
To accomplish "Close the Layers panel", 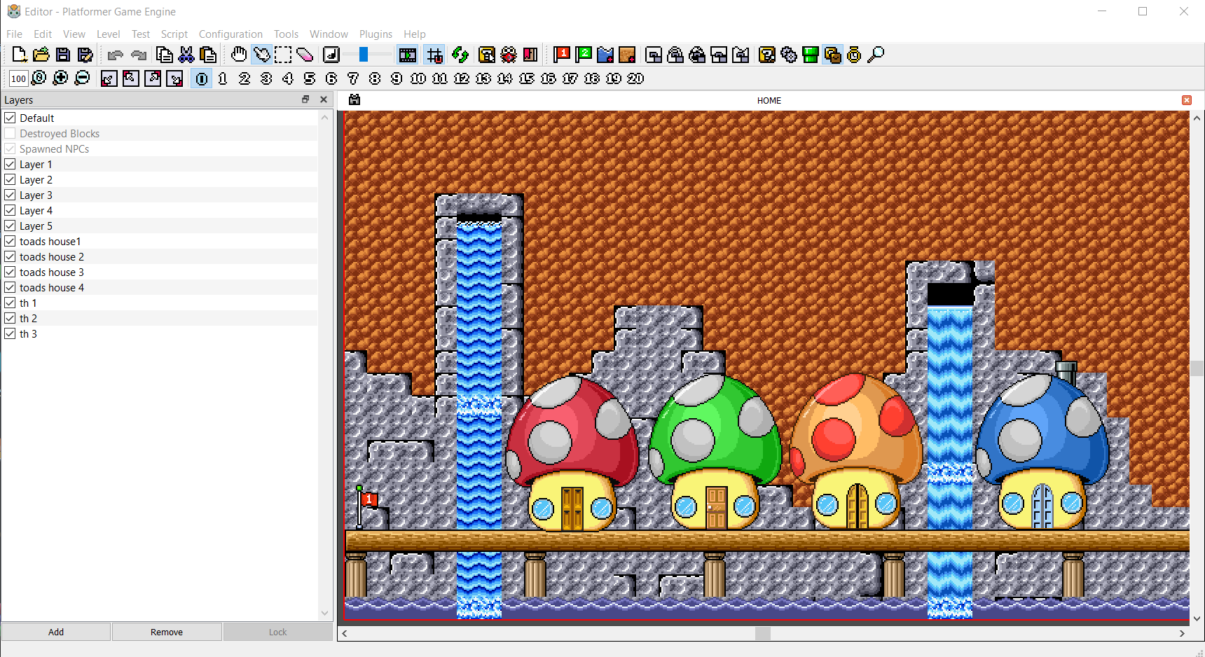I will [324, 99].
